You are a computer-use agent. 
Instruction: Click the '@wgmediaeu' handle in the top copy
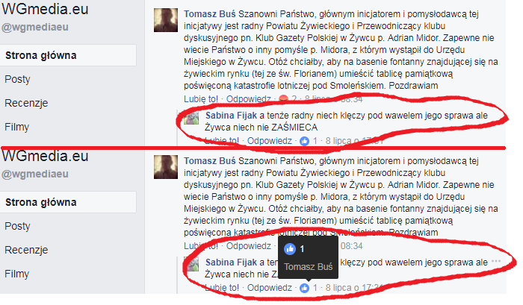[35, 27]
